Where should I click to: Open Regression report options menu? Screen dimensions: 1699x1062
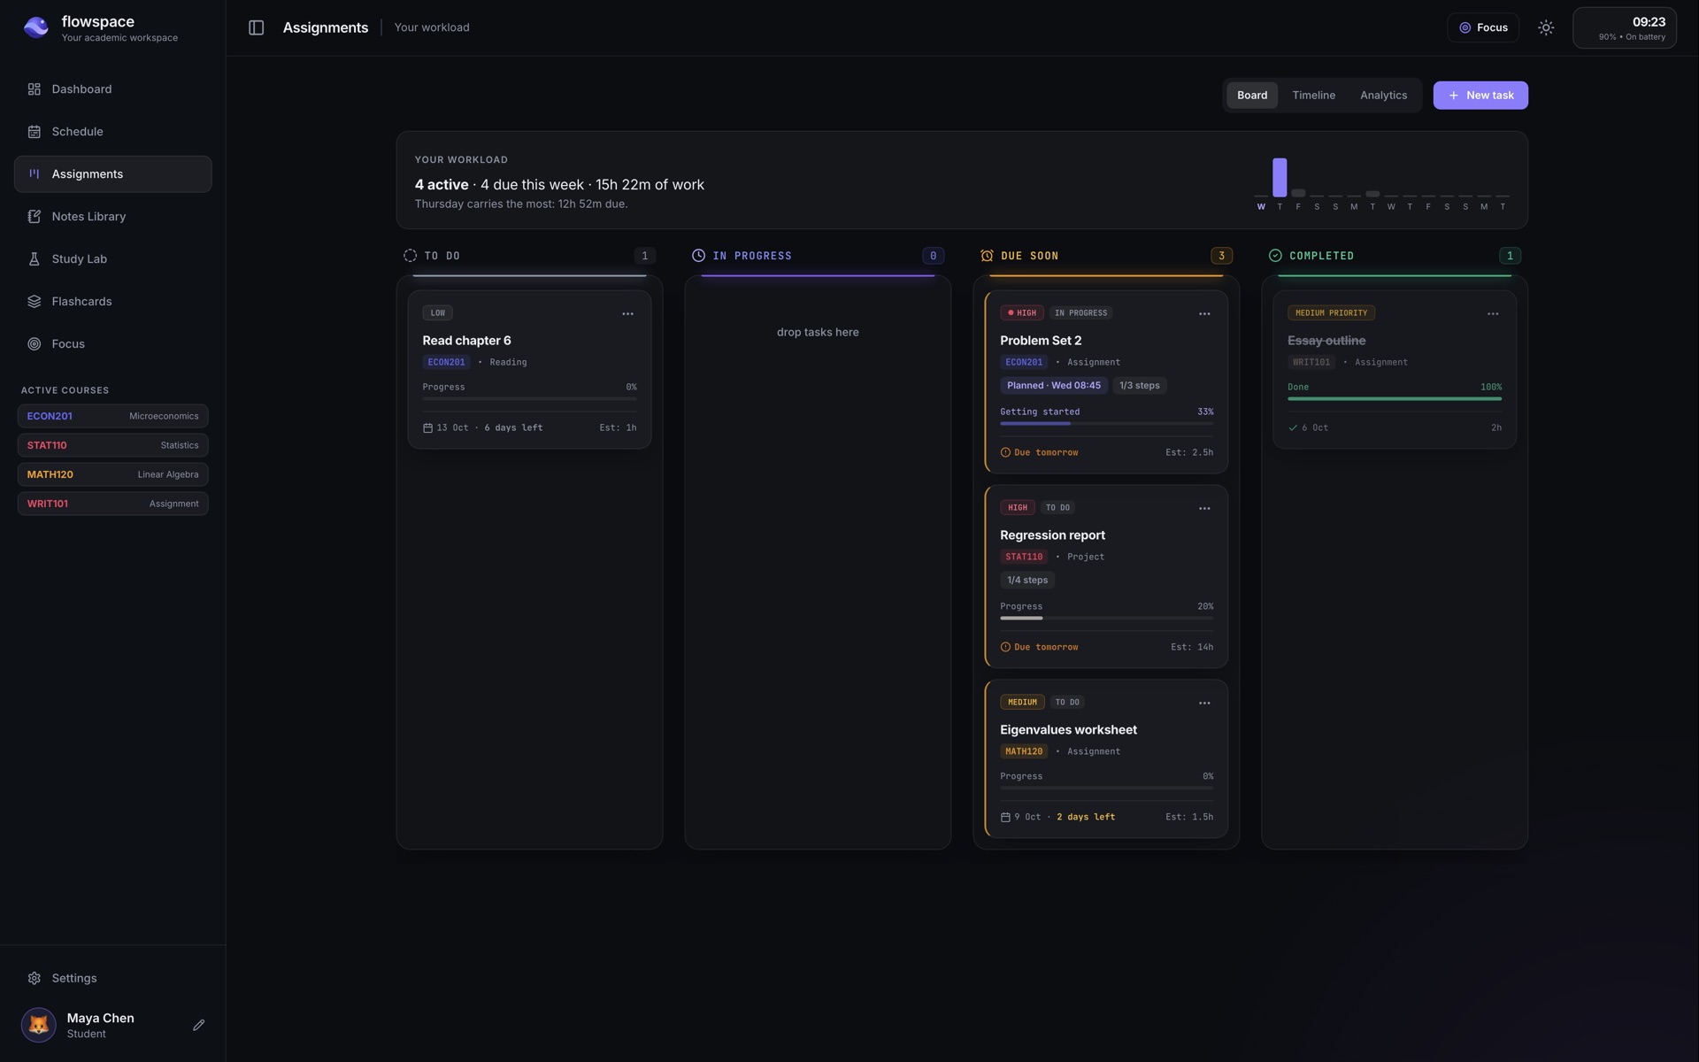[1204, 509]
